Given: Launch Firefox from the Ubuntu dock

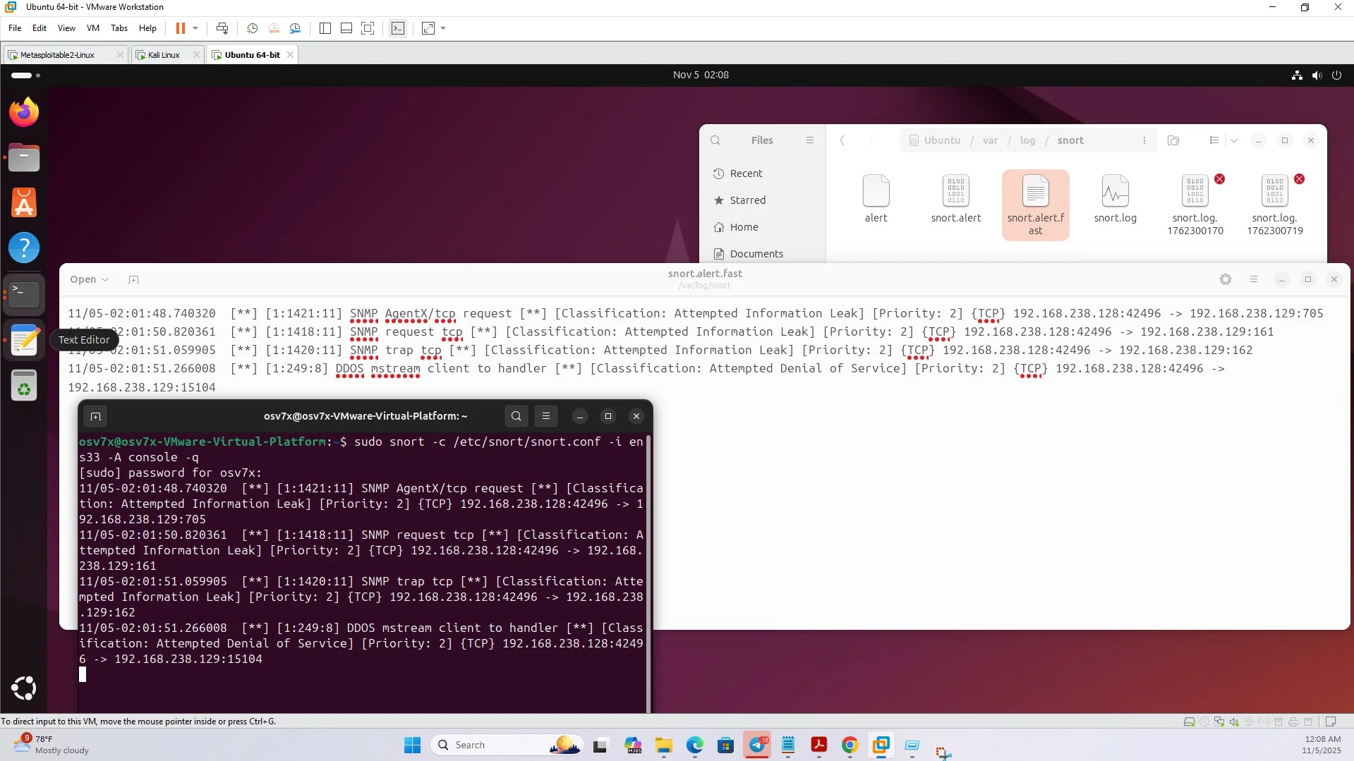Looking at the screenshot, I should coord(23,111).
